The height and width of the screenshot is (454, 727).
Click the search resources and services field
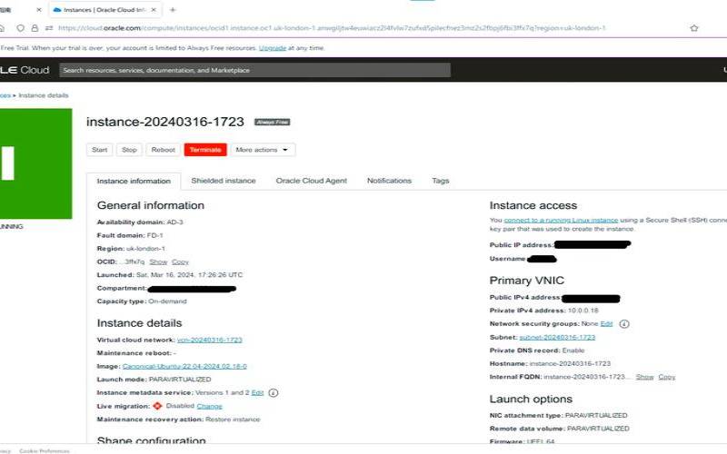255,70
